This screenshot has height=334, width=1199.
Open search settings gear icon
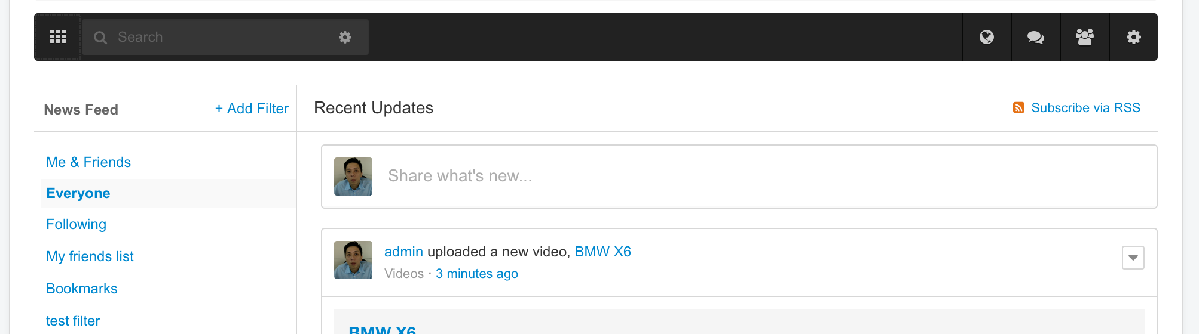point(345,38)
